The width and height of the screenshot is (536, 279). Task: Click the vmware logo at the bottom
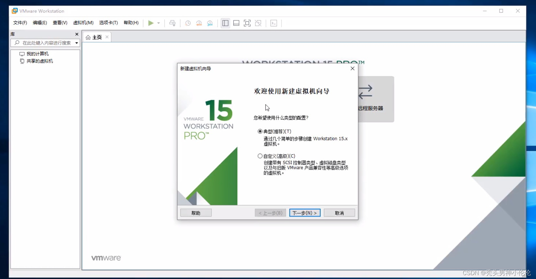point(106,258)
